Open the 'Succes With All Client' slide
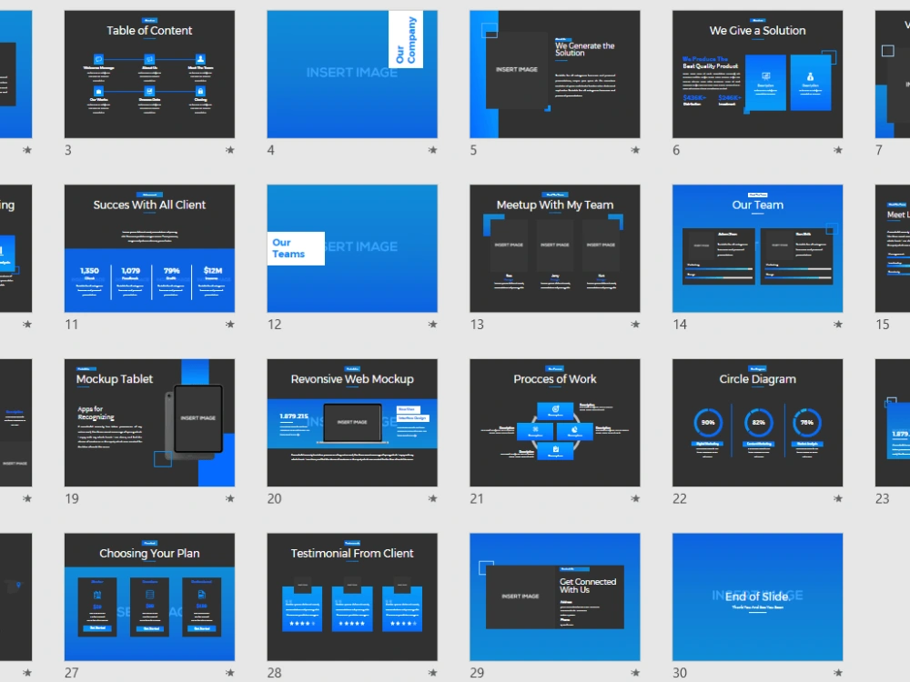910x682 pixels. point(148,248)
